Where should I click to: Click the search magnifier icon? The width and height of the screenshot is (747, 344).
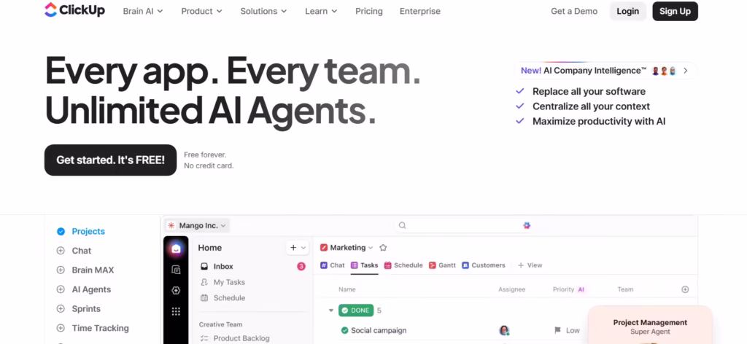[x=402, y=226]
